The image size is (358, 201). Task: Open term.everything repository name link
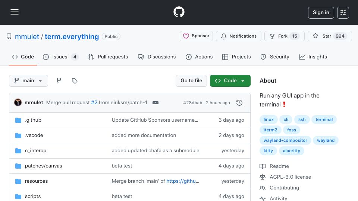72,36
